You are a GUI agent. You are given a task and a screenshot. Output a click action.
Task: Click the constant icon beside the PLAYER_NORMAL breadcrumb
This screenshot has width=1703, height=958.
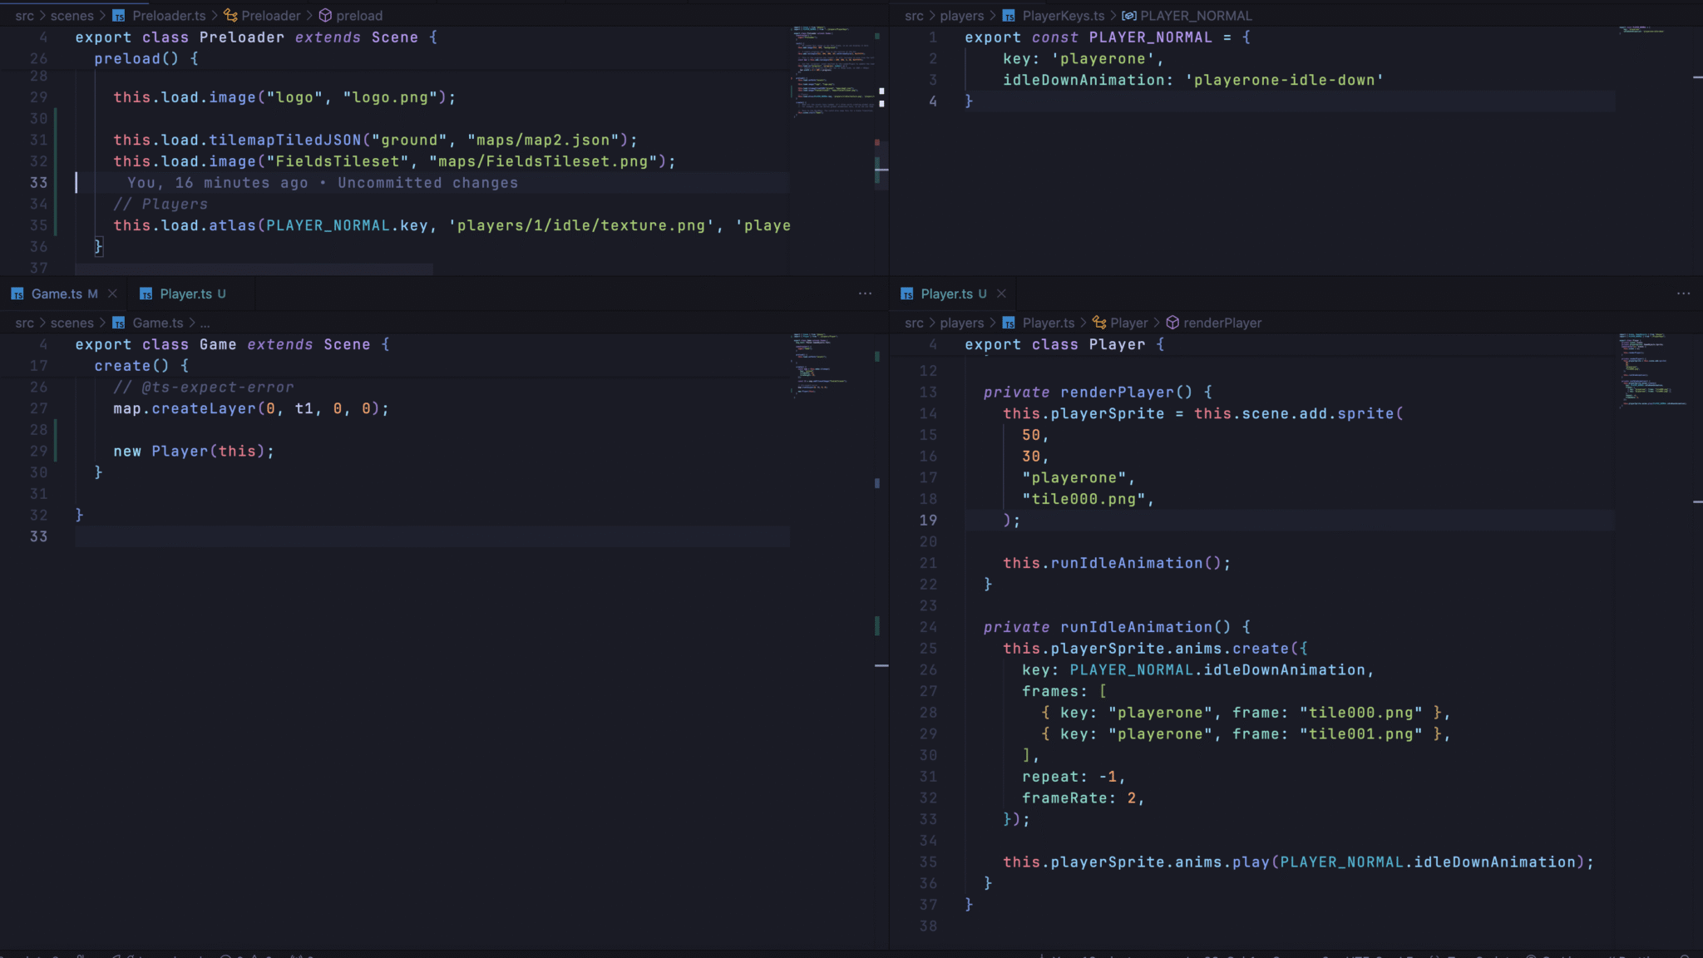pos(1129,16)
